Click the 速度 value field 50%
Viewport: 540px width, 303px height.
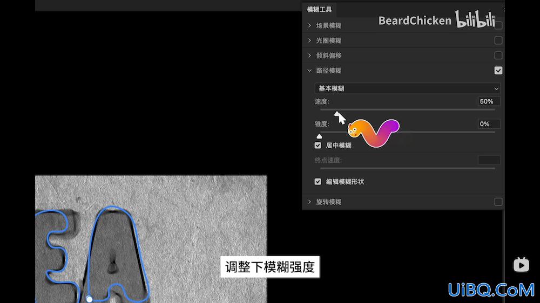click(489, 101)
